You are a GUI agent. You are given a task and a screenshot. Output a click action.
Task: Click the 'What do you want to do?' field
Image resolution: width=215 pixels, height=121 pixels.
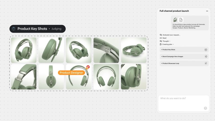(x=184, y=103)
